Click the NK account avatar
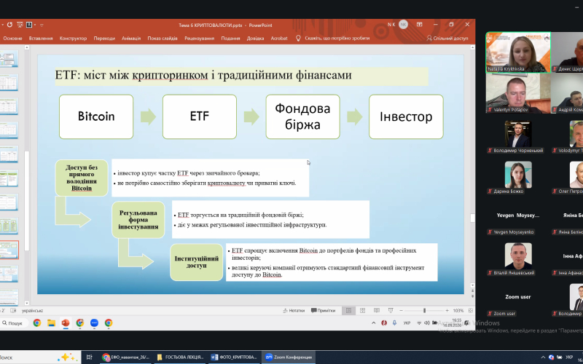583x364 pixels. tap(403, 25)
